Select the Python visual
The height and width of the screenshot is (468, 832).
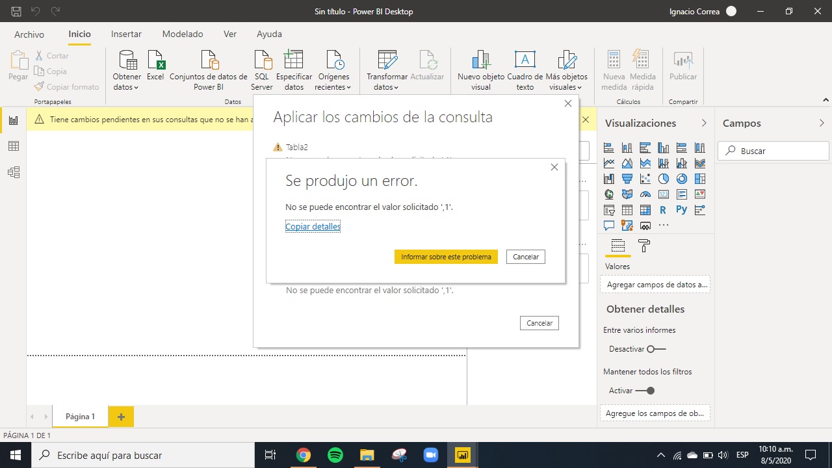coord(682,210)
